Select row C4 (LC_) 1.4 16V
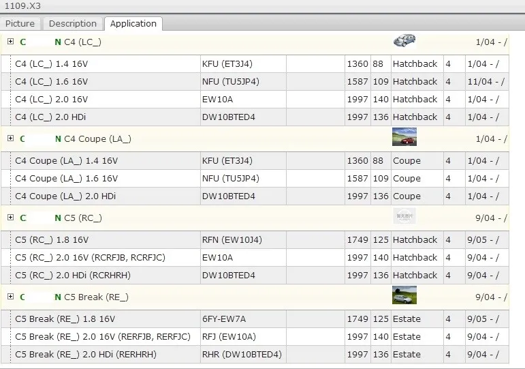 tap(255, 64)
